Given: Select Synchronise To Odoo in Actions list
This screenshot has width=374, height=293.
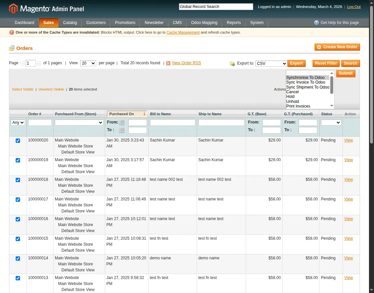Looking at the screenshot, I should [308, 78].
